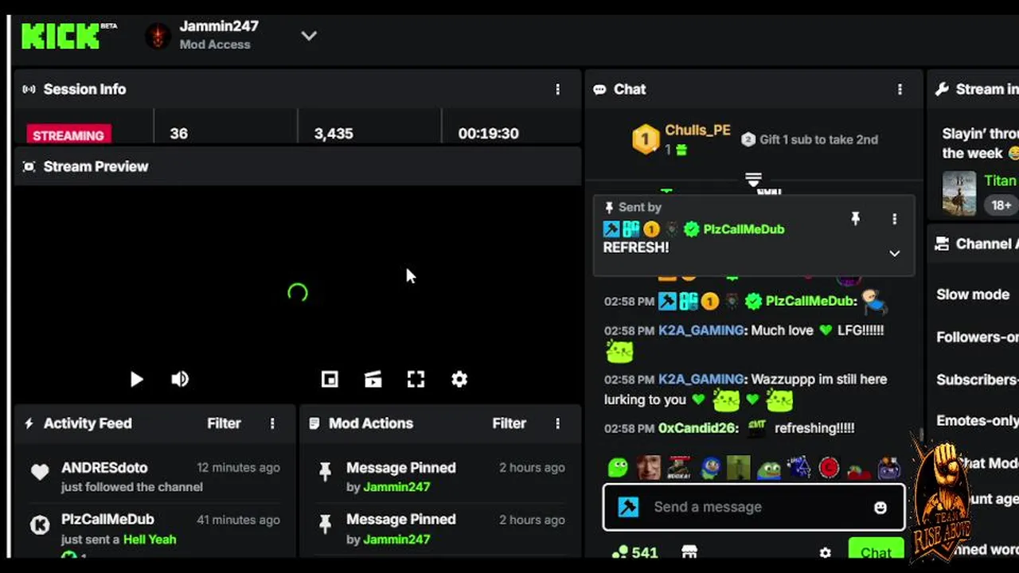Open stream preview settings gear

459,380
